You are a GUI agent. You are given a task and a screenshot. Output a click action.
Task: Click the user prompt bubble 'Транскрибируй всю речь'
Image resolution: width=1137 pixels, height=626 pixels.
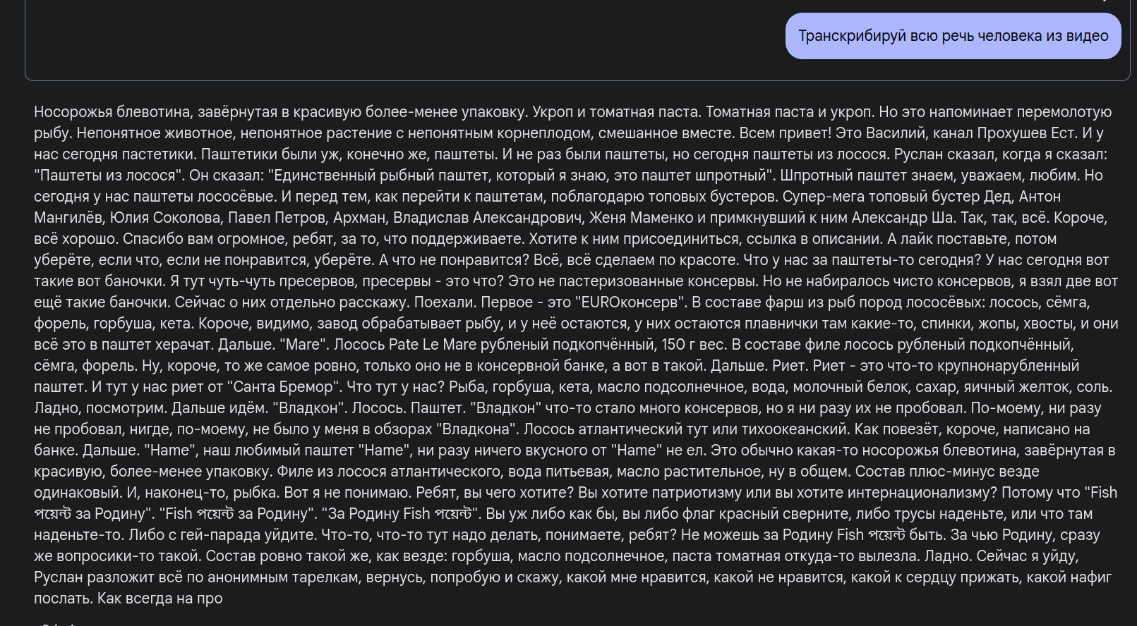point(953,36)
